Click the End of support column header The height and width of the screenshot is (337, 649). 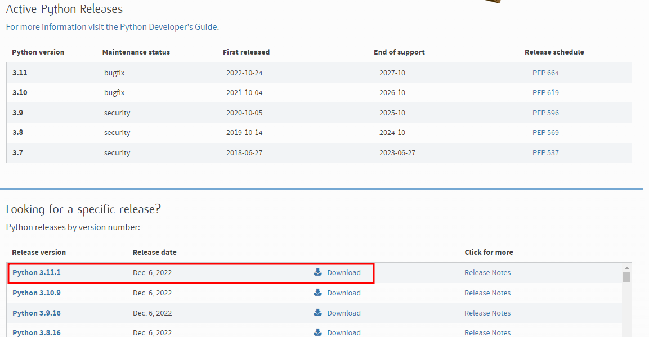tap(399, 52)
